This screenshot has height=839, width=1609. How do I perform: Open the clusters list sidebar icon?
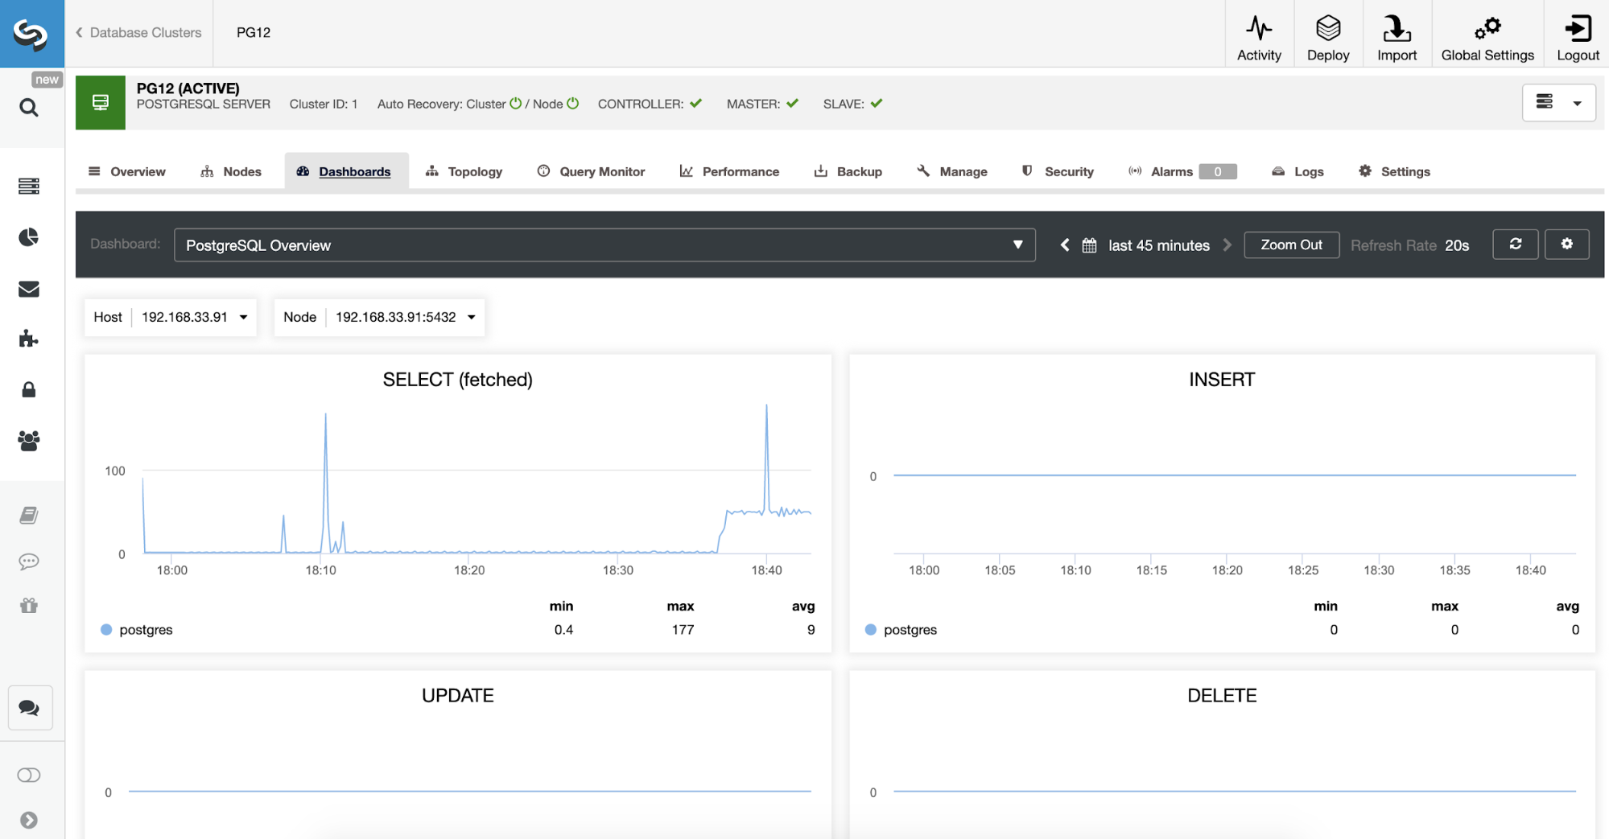pos(29,187)
